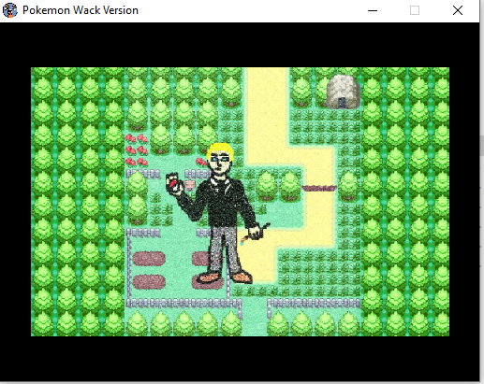Click the 'Pokemon Wack Version' title text

(x=81, y=10)
